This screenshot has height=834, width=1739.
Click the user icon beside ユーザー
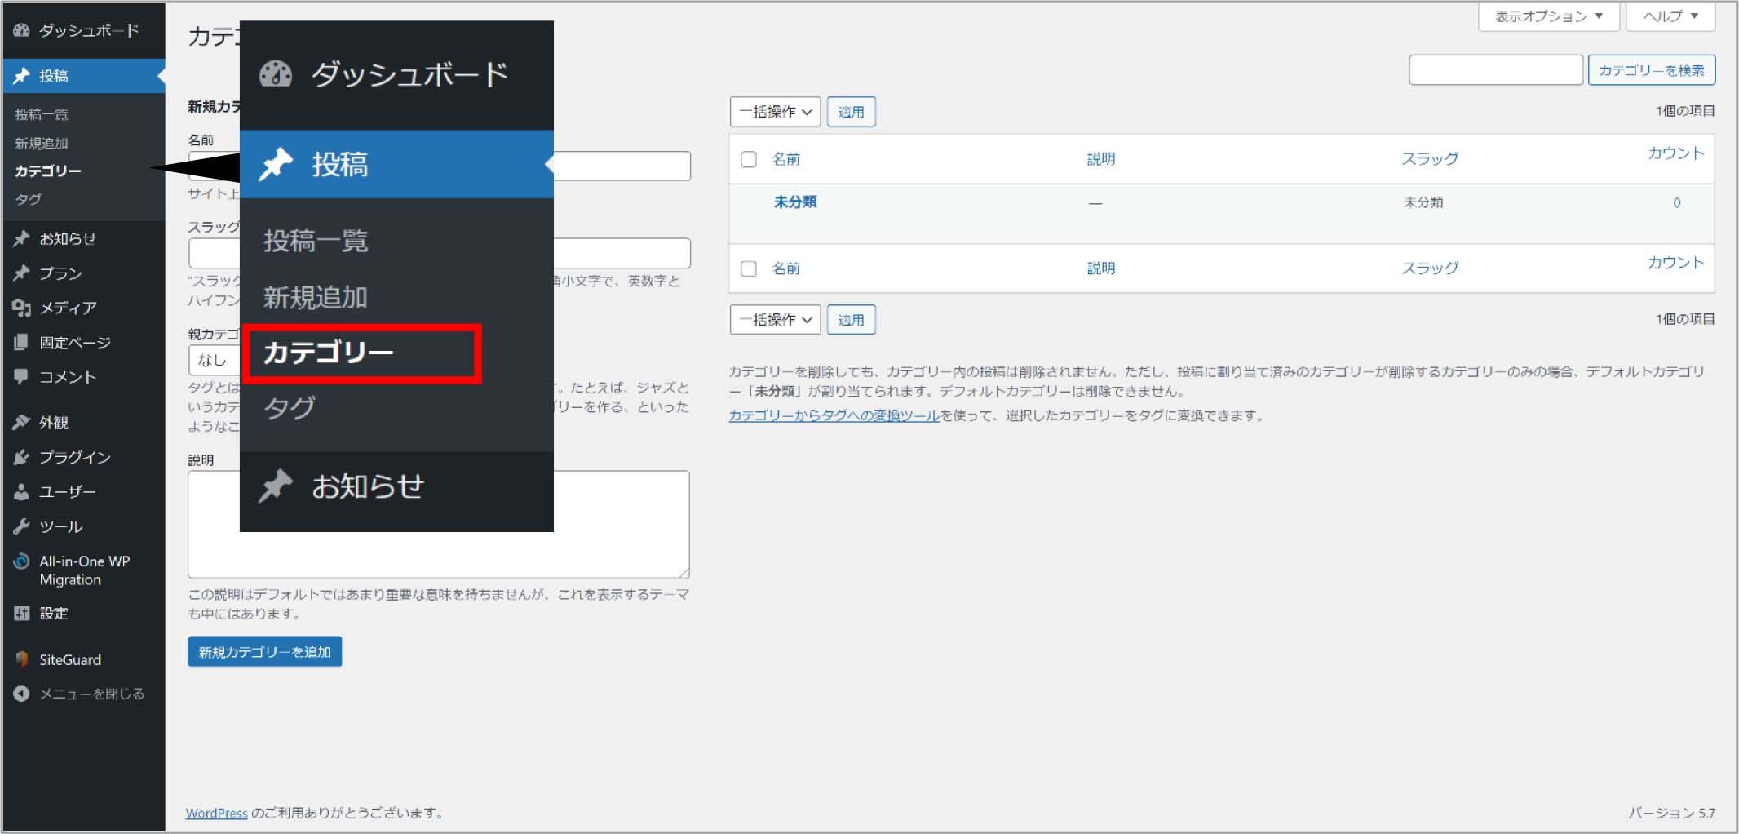tap(21, 492)
